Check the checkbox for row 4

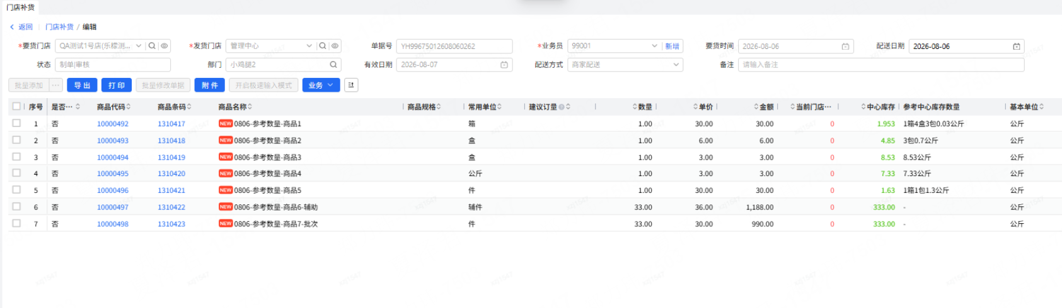click(x=16, y=173)
